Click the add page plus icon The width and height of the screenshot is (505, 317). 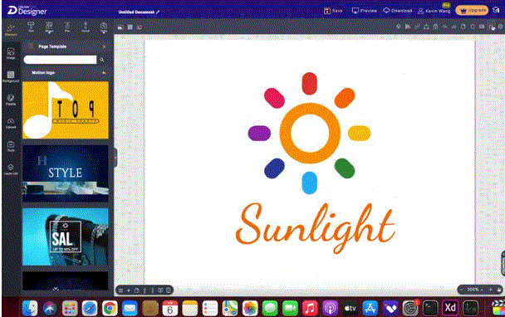(129, 290)
